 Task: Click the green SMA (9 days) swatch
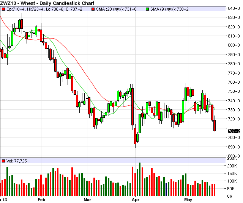(x=147, y=9)
